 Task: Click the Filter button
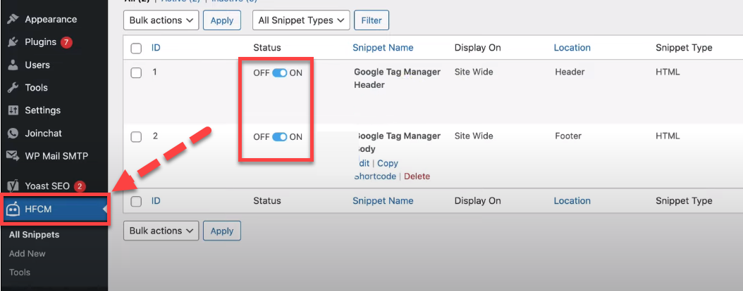coord(371,20)
